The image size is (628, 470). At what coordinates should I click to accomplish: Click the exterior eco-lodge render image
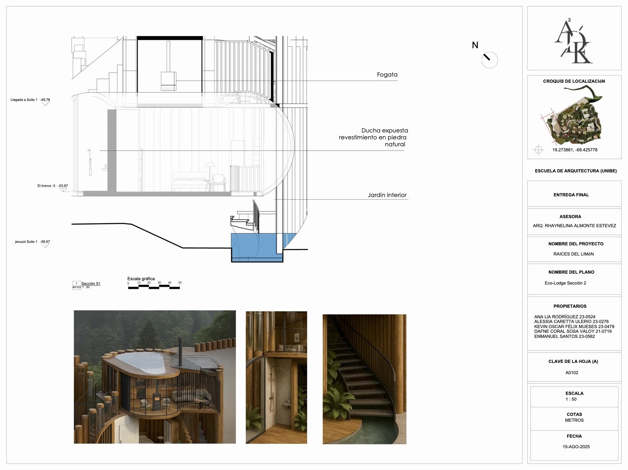pyautogui.click(x=155, y=377)
